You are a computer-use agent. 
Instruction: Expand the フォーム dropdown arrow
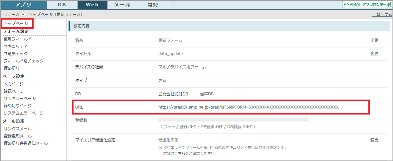[x=23, y=15]
